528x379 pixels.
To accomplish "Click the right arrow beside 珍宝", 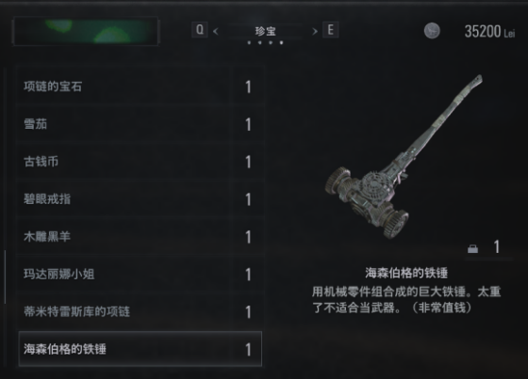I will click(315, 32).
